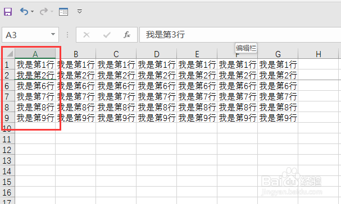Select row 8 header

(x=7, y=107)
